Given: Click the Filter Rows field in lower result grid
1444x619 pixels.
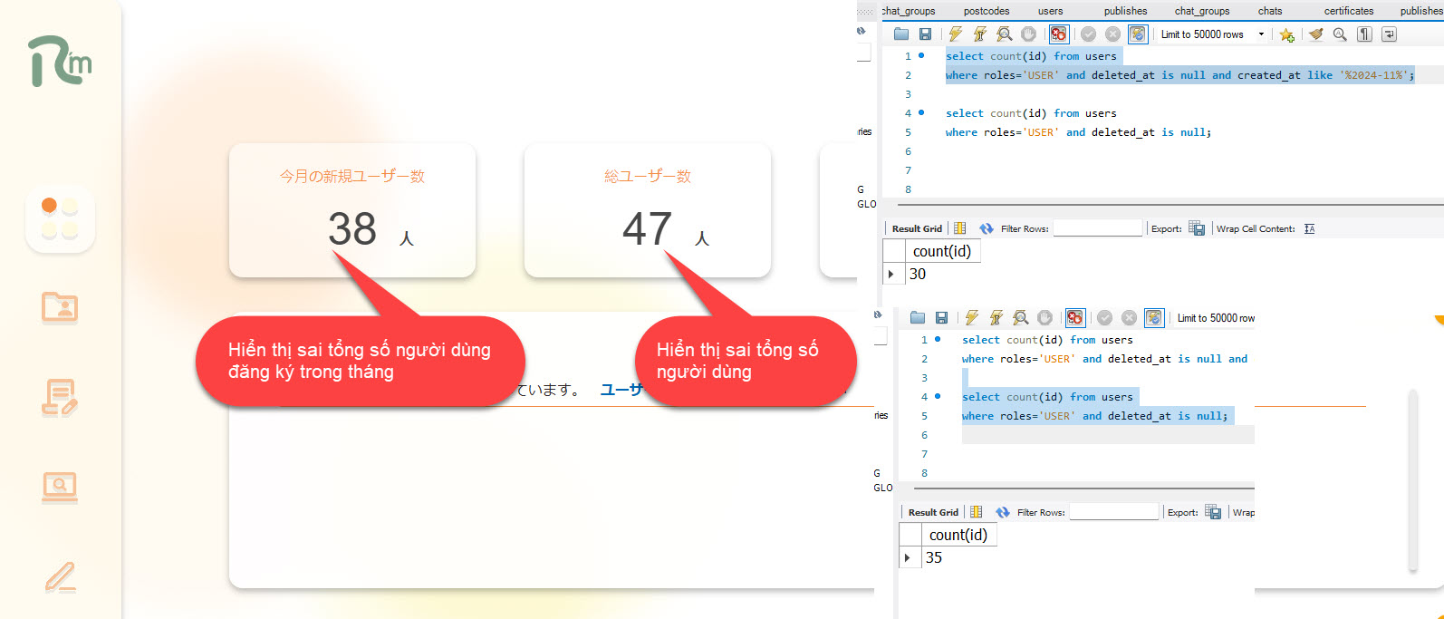Looking at the screenshot, I should [1114, 513].
